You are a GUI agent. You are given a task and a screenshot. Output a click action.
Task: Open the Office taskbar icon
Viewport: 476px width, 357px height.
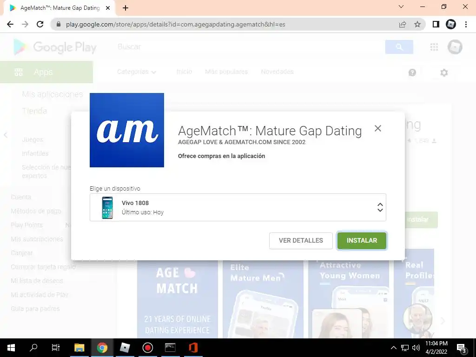pos(193,348)
